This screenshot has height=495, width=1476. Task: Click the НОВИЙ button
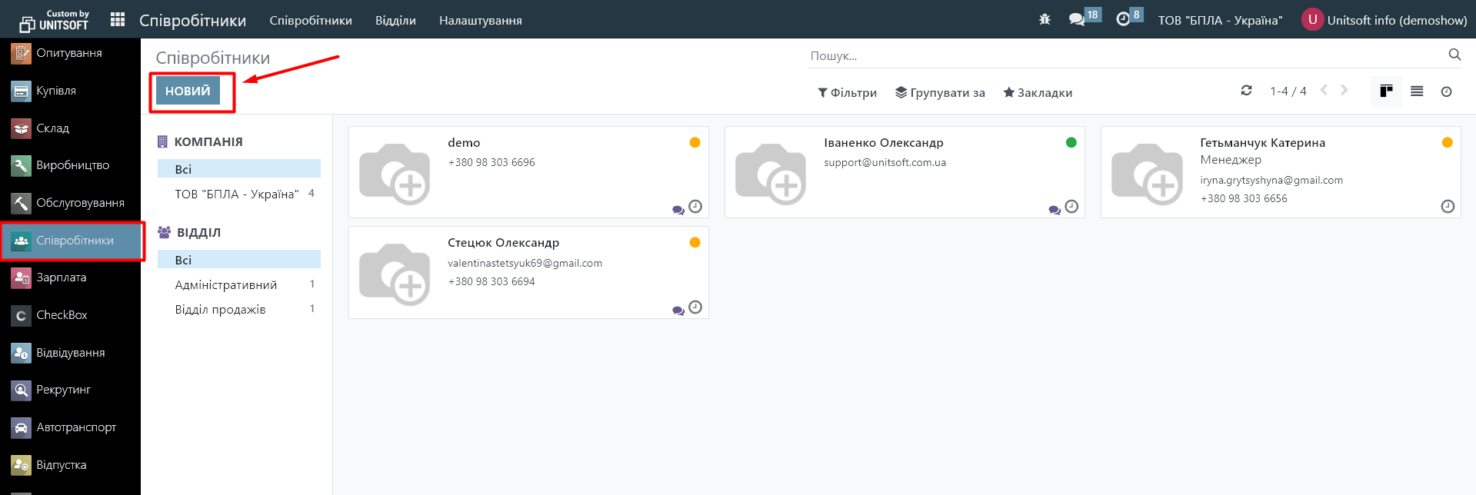click(x=188, y=91)
